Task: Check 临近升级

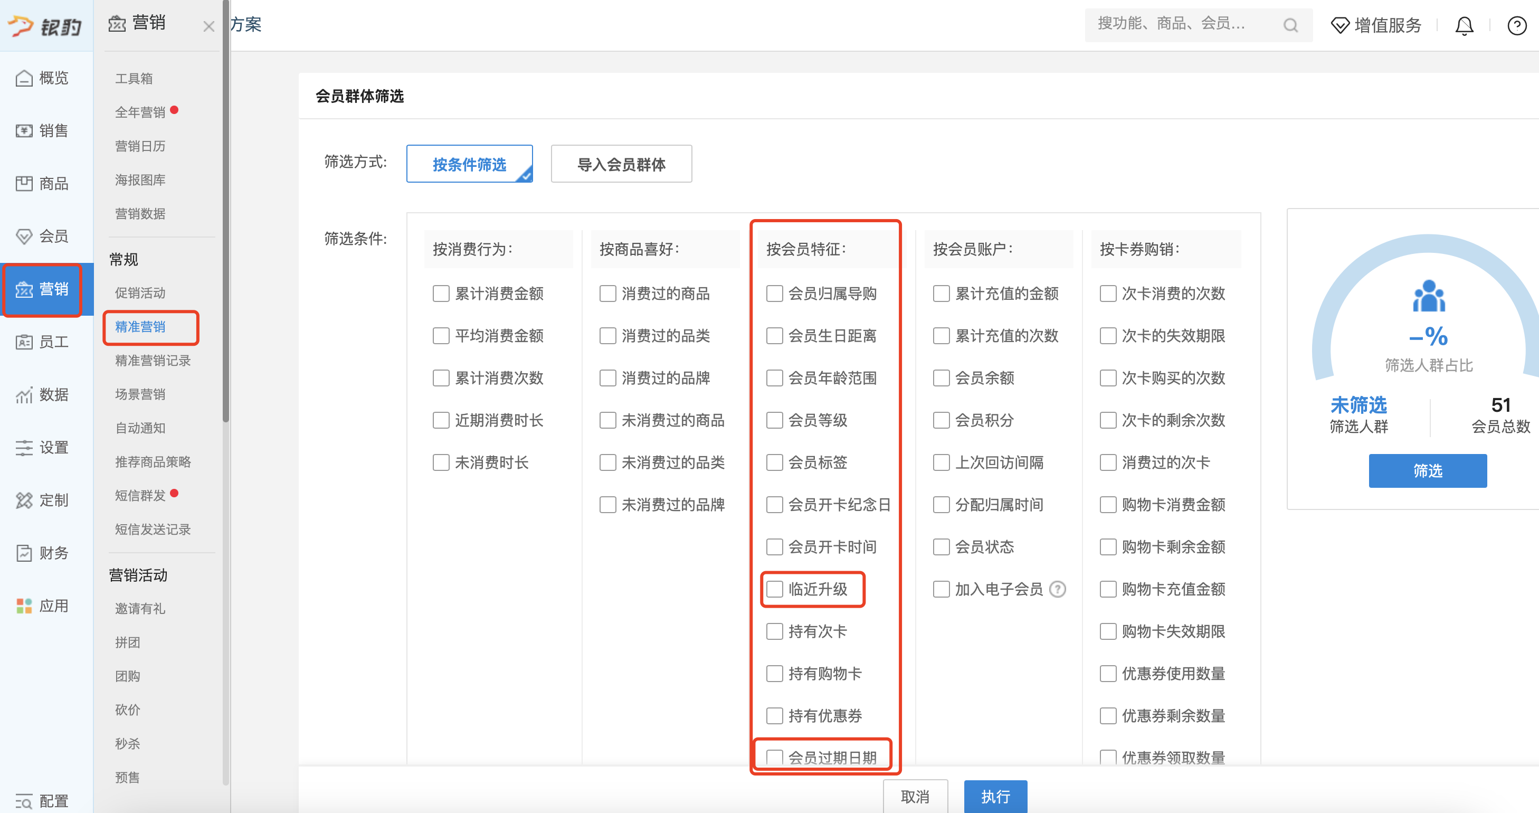Action: 774,589
